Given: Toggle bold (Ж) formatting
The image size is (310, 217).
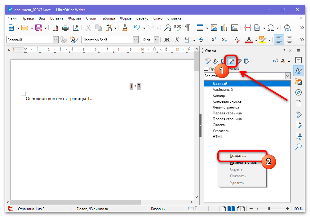Looking at the screenshot, I should pos(167,40).
